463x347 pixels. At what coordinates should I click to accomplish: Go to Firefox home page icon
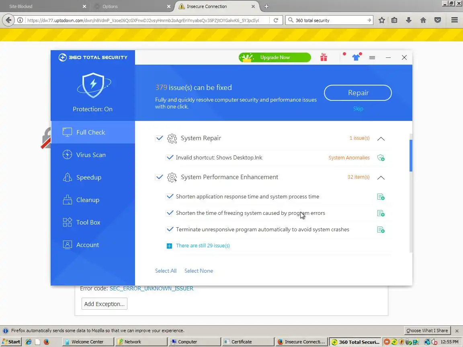(x=423, y=20)
